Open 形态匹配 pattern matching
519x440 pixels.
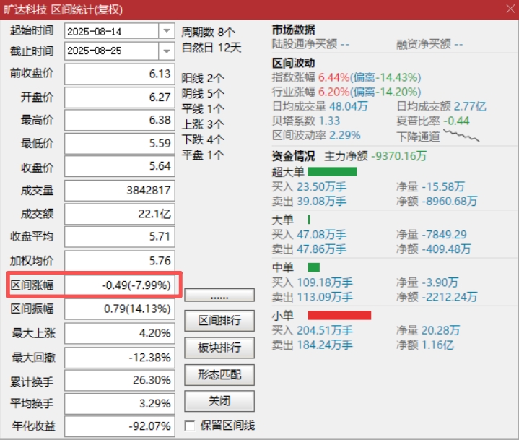(x=219, y=375)
